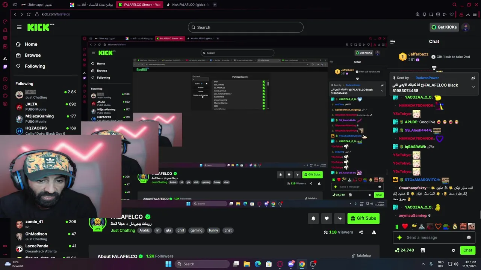
Task: Open Twitch in the Opera sidebar
Action: (x=5, y=67)
